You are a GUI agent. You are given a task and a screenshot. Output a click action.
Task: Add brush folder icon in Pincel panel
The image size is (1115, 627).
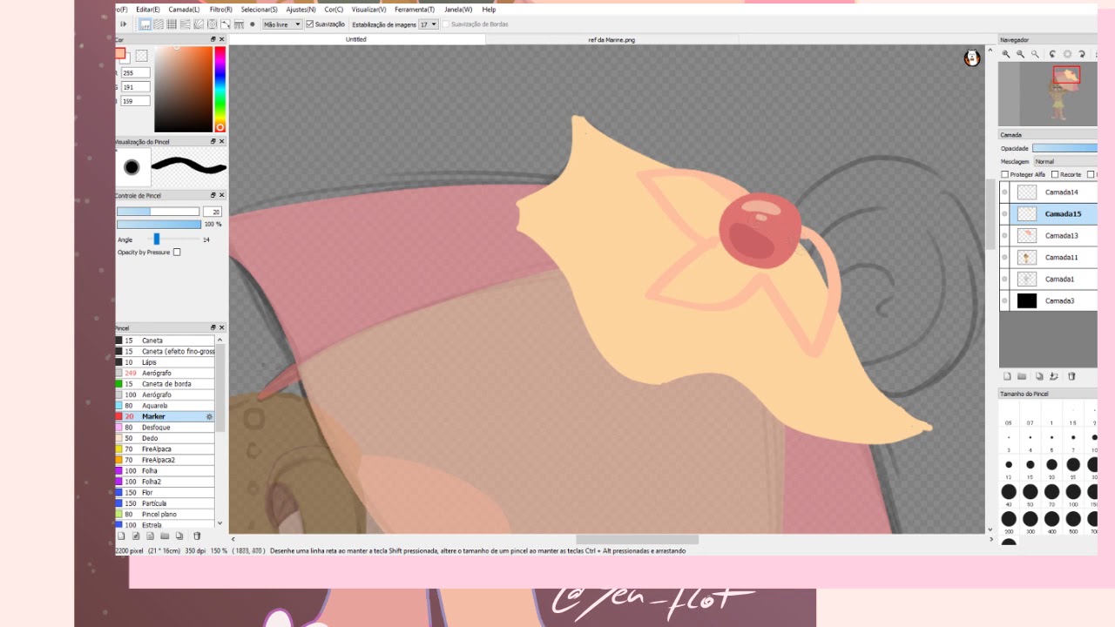[x=165, y=536]
